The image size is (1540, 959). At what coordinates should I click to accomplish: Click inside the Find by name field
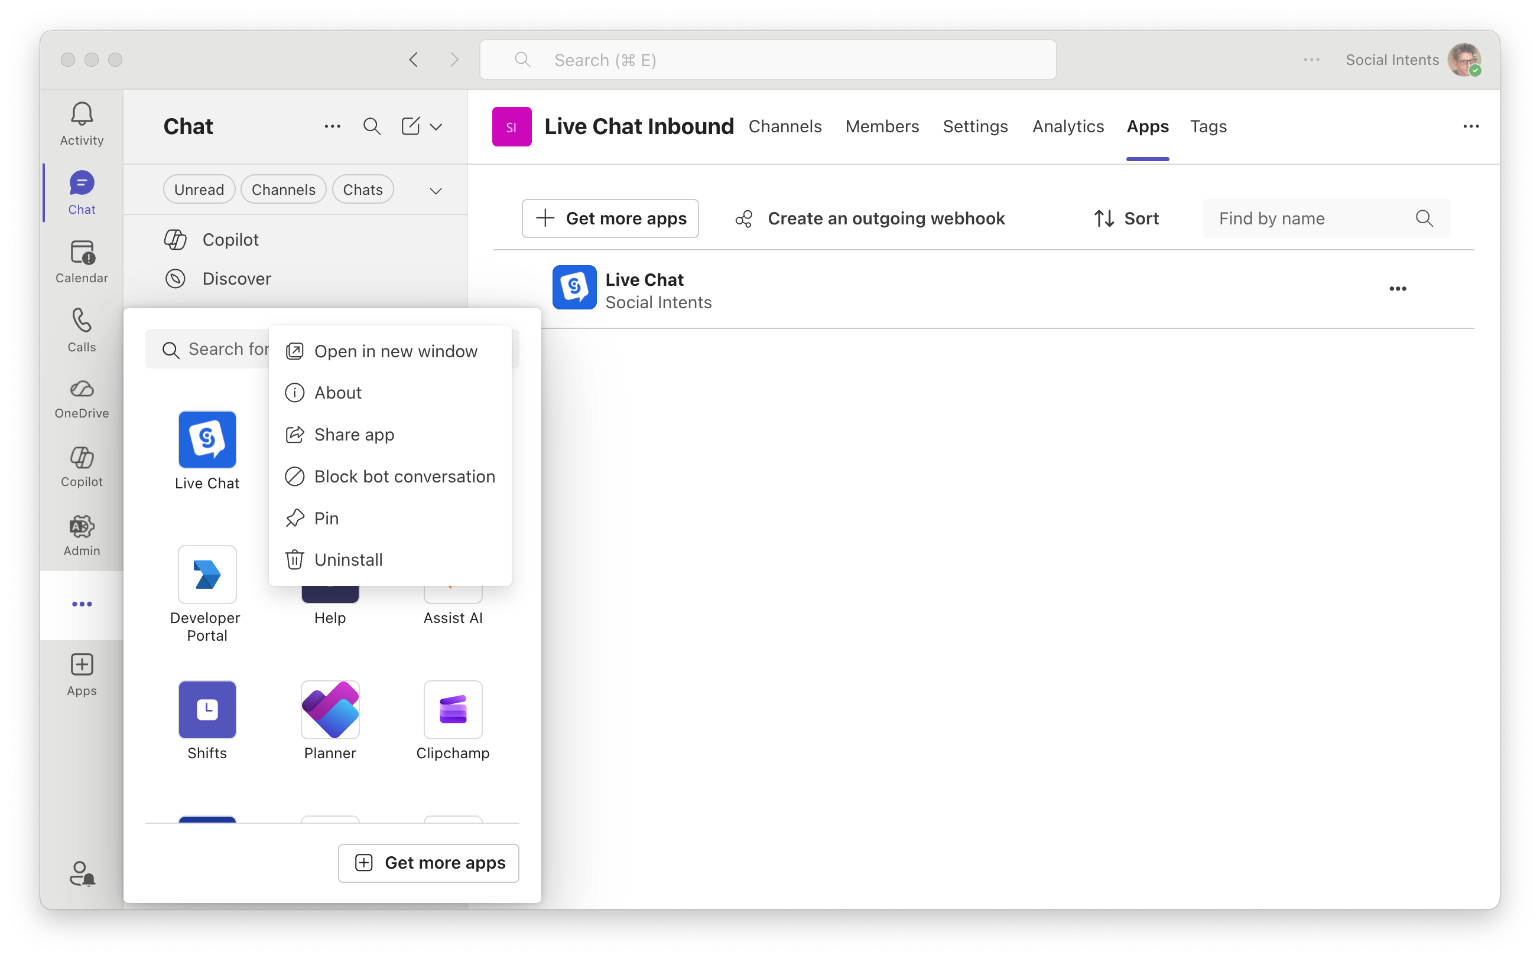pos(1307,218)
